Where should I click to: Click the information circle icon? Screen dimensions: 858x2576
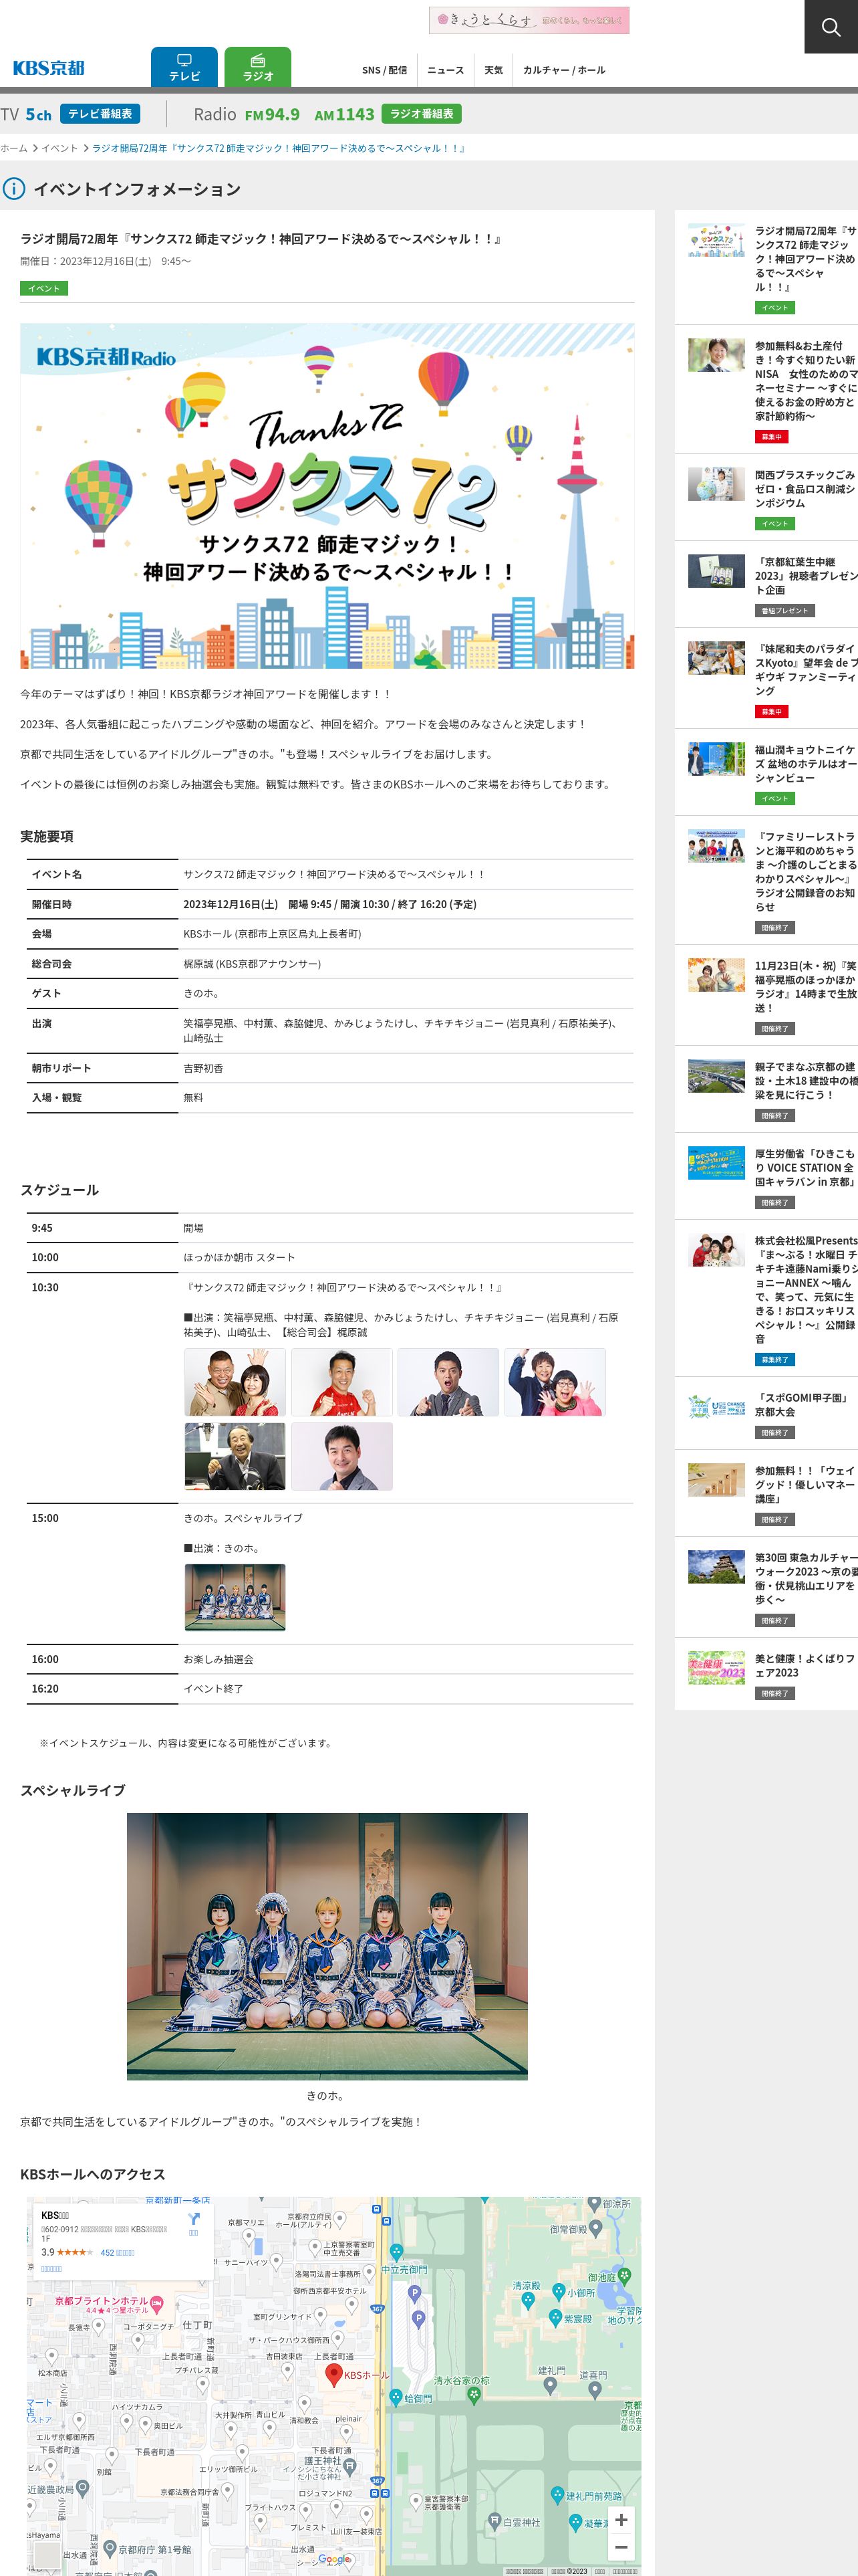[x=14, y=189]
